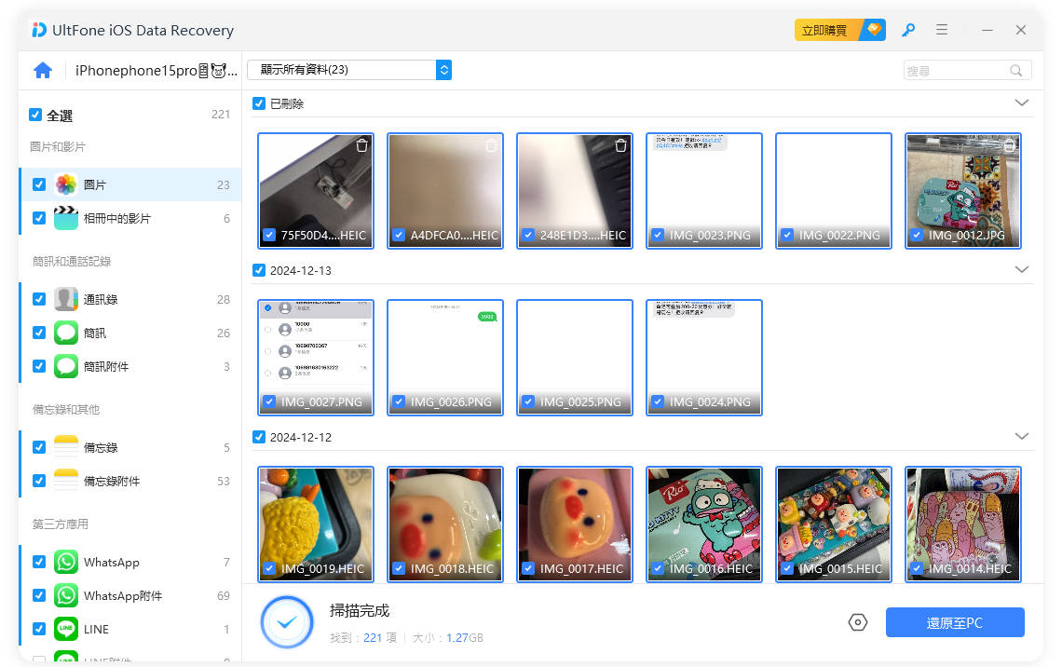Click the 搜尋 search input field

960,70
